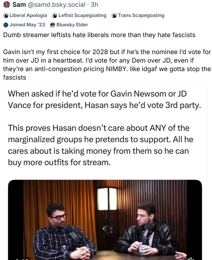Viewport: 212px width, 260px height.
Task: Open the quoted post about Hasan
Action: pyautogui.click(x=105, y=172)
